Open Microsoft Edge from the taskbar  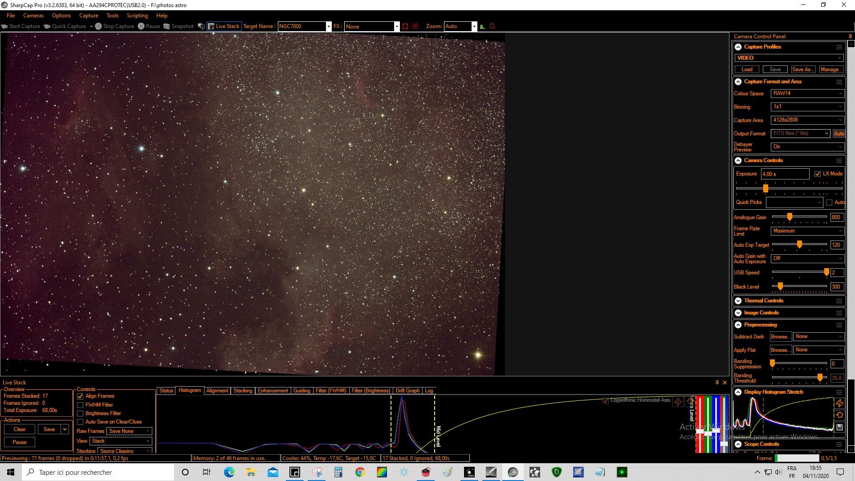click(229, 472)
